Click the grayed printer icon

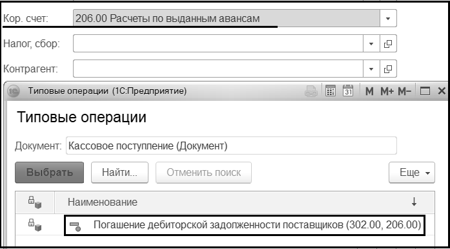311,91
